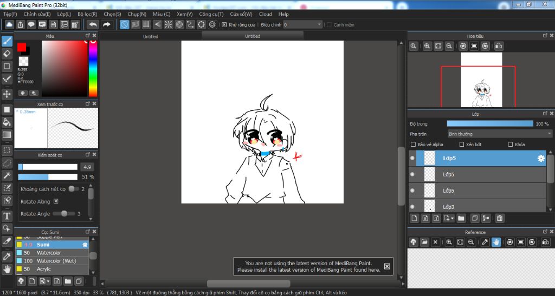Choose the Bucket fill tool
This screenshot has width=555, height=296.
pyautogui.click(x=7, y=122)
